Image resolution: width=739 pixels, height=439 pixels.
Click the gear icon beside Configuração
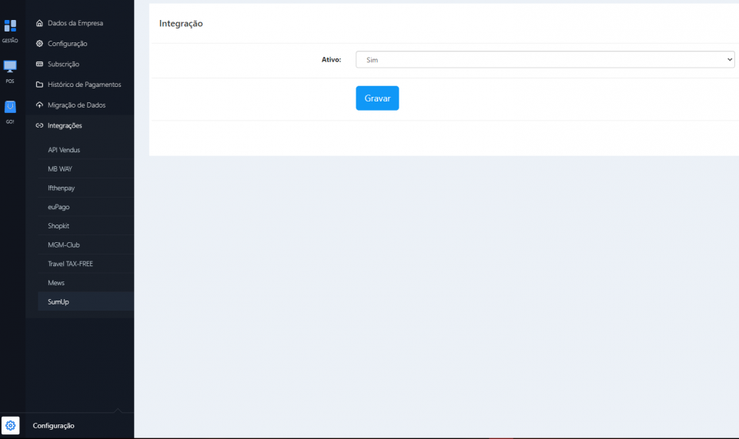(x=39, y=44)
